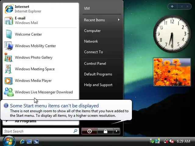
Task: Click the analog clock gadget
Action: 172,34
